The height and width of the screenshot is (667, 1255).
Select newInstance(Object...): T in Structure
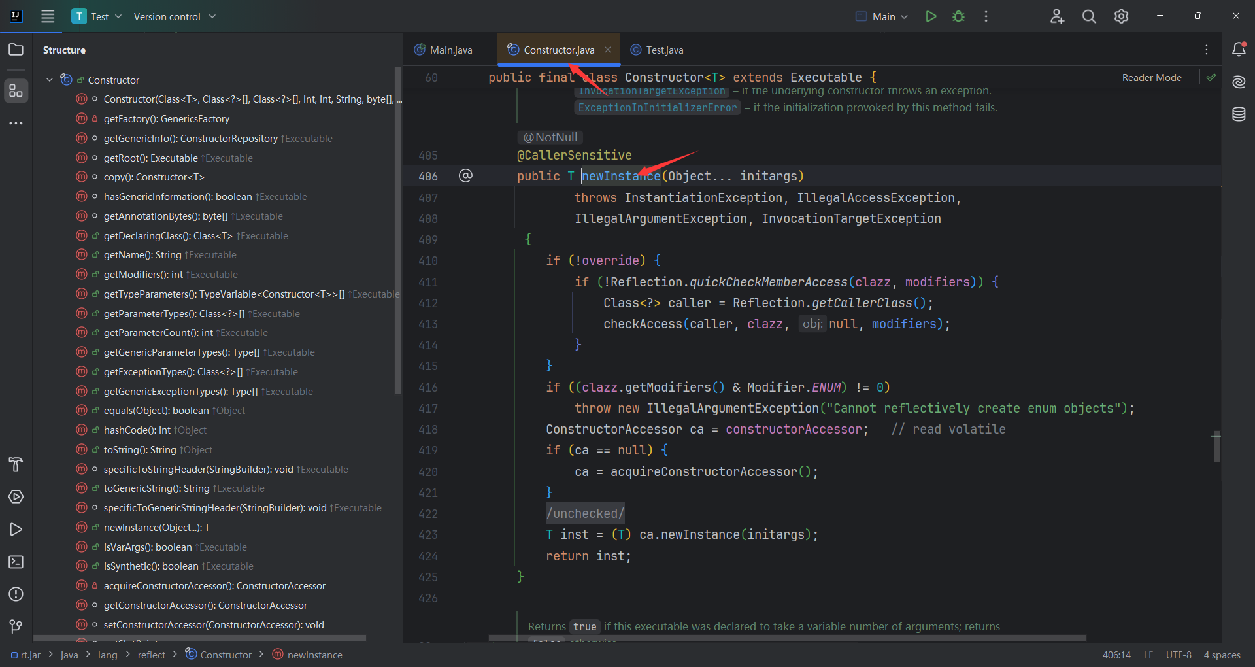click(x=157, y=528)
